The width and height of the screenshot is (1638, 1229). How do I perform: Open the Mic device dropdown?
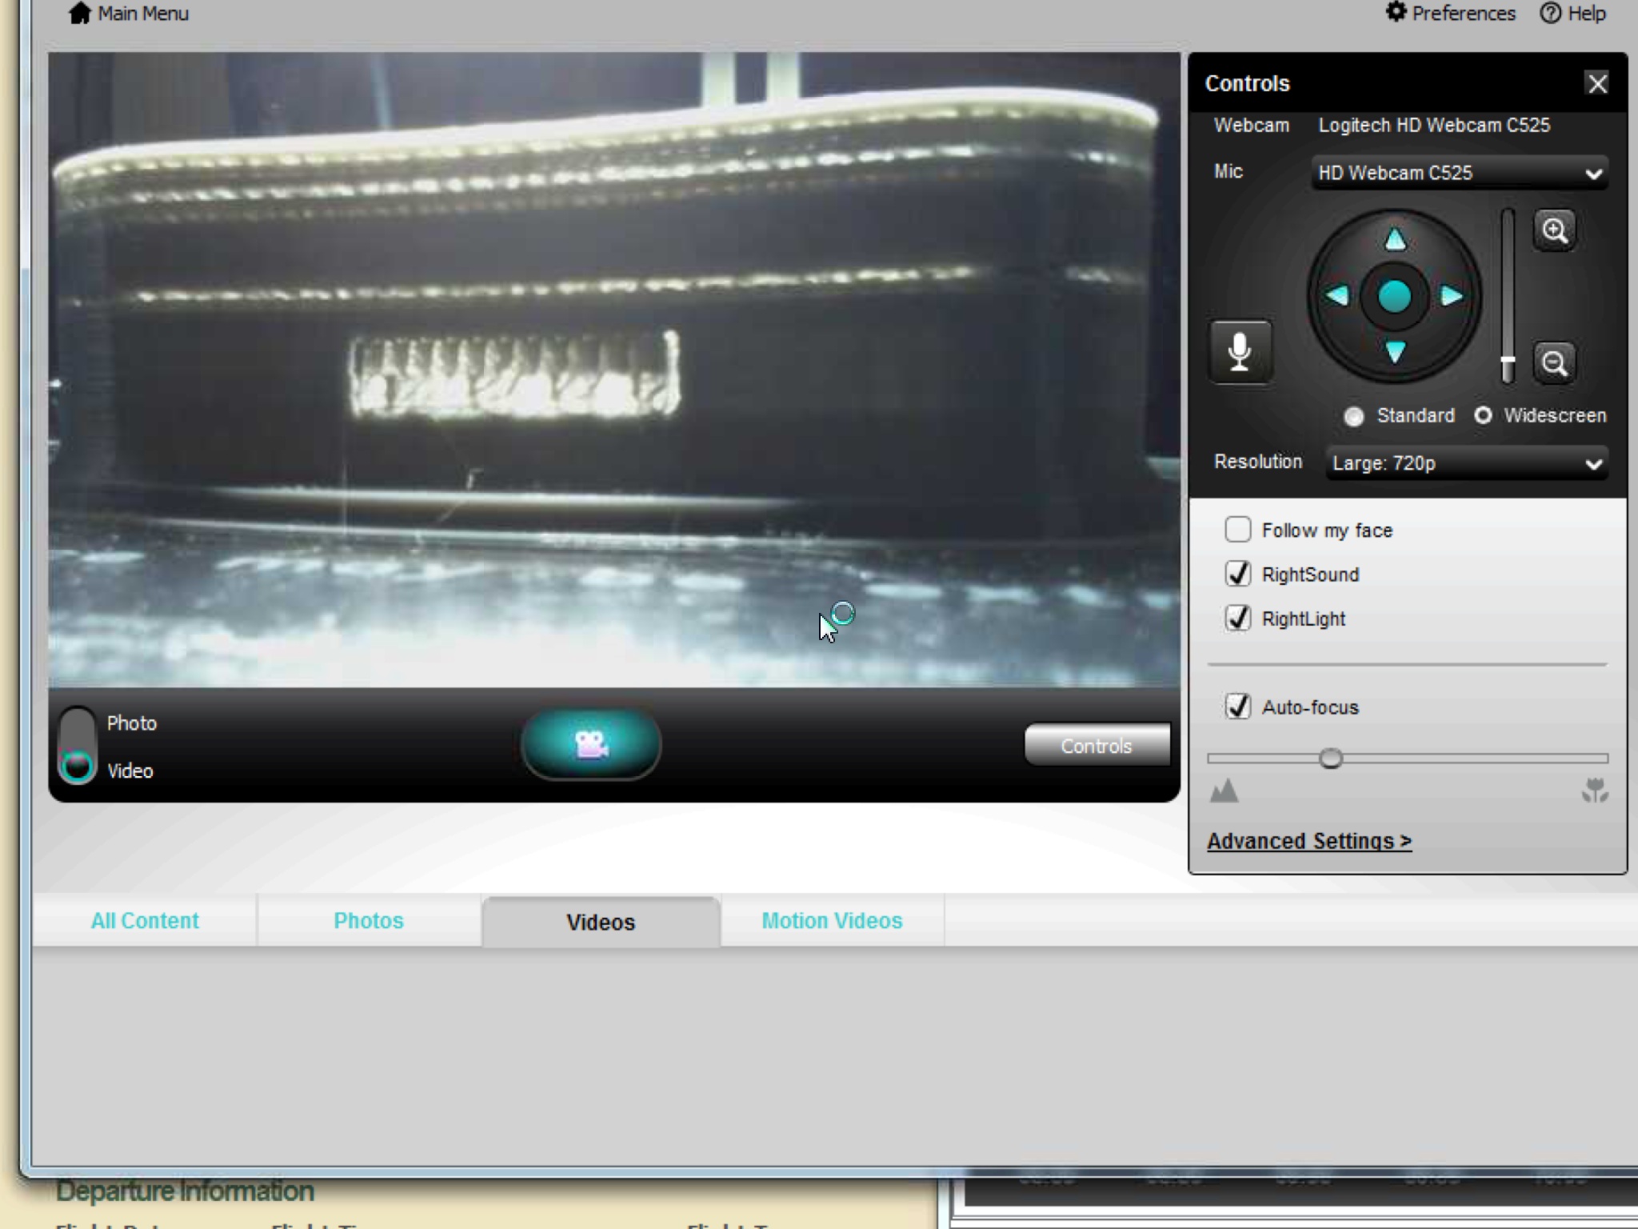1460,173
